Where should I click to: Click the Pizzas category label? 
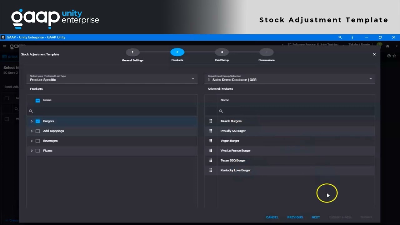point(47,151)
